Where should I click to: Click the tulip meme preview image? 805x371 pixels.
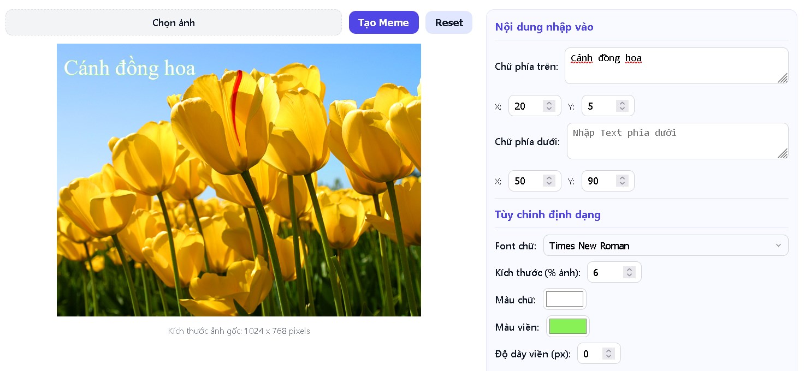pos(239,180)
